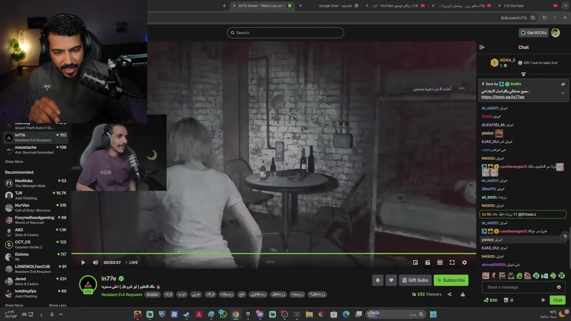Open a new browser tab plus button

224,6
